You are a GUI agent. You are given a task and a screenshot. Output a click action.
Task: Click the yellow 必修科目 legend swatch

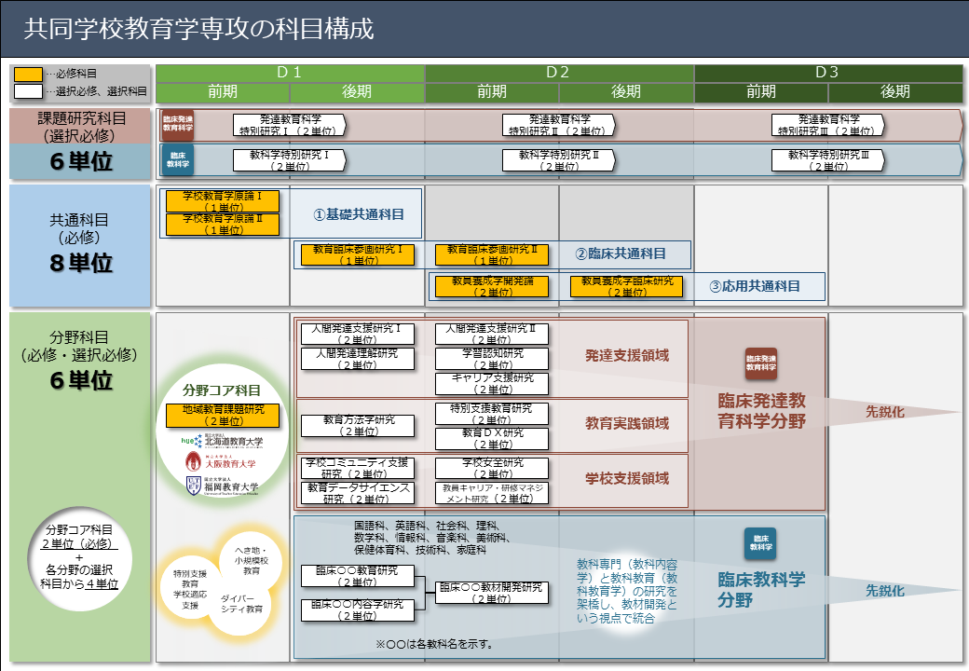(29, 75)
